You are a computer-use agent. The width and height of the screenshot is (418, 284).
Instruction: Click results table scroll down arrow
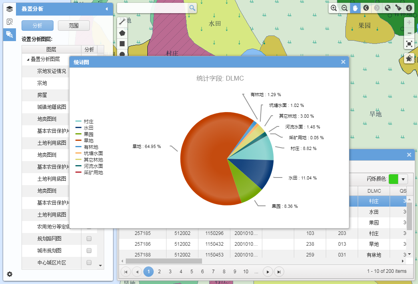click(x=410, y=254)
